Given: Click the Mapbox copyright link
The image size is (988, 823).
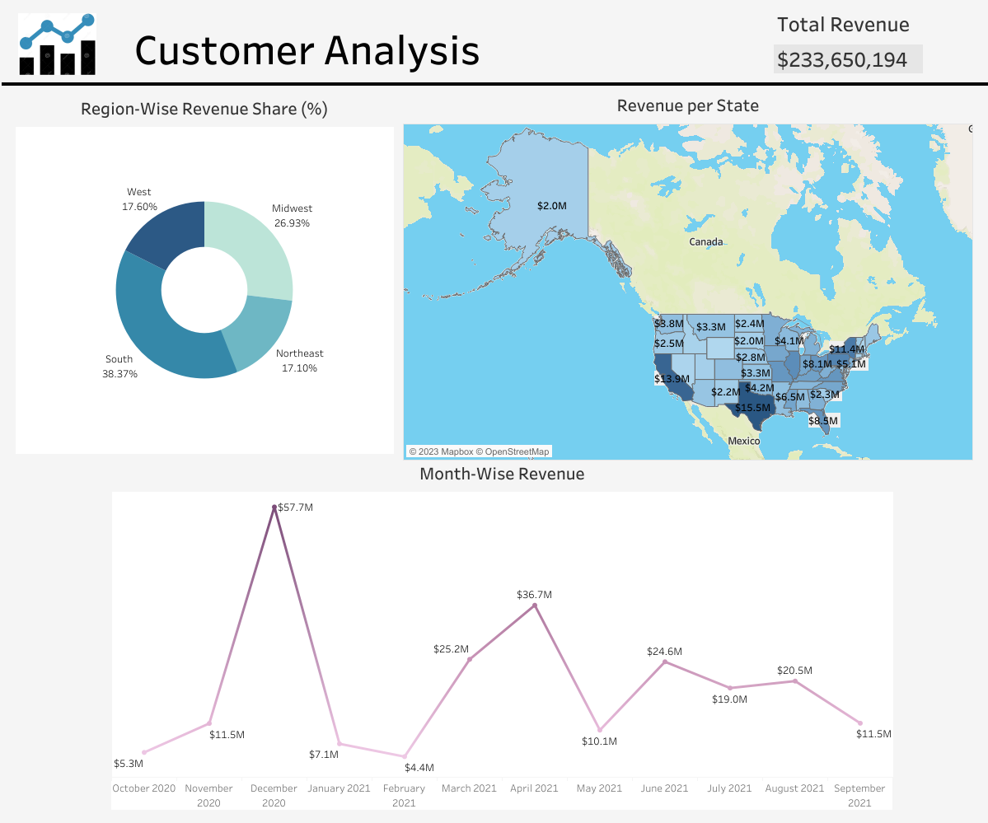Looking at the screenshot, I should tap(447, 451).
